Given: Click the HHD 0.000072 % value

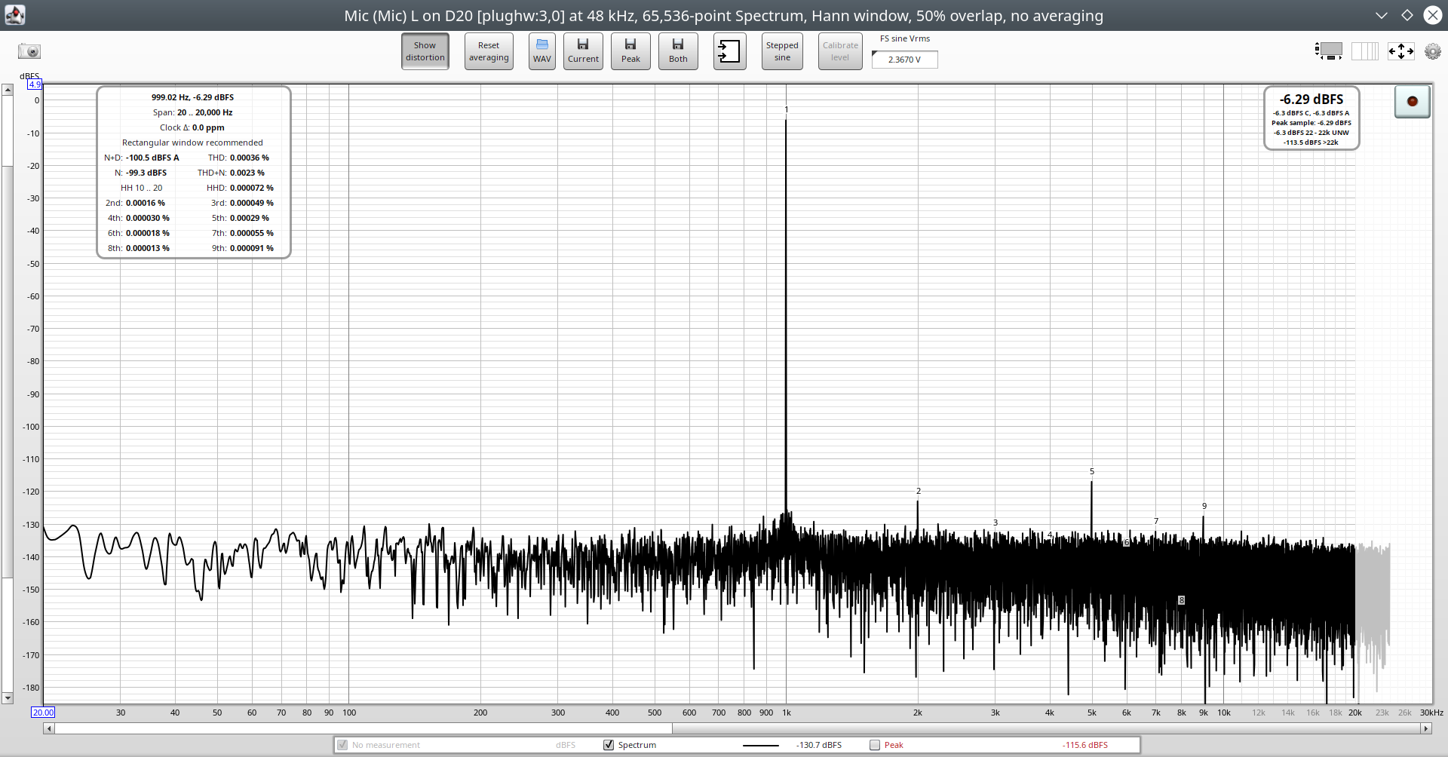Looking at the screenshot, I should coord(252,188).
